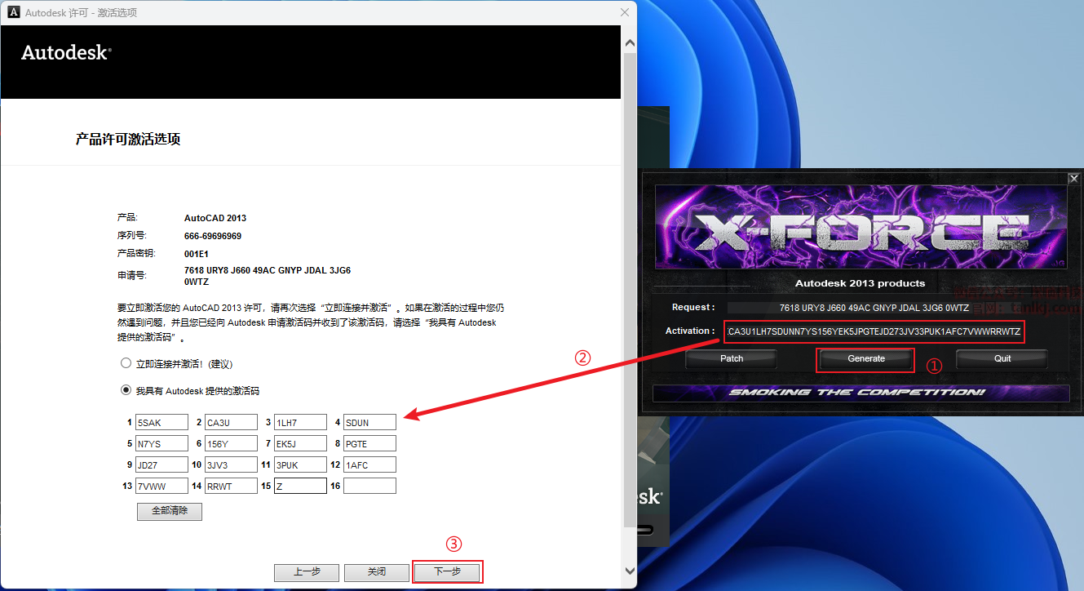Click activation code field 8 containing PGTE

(x=369, y=443)
